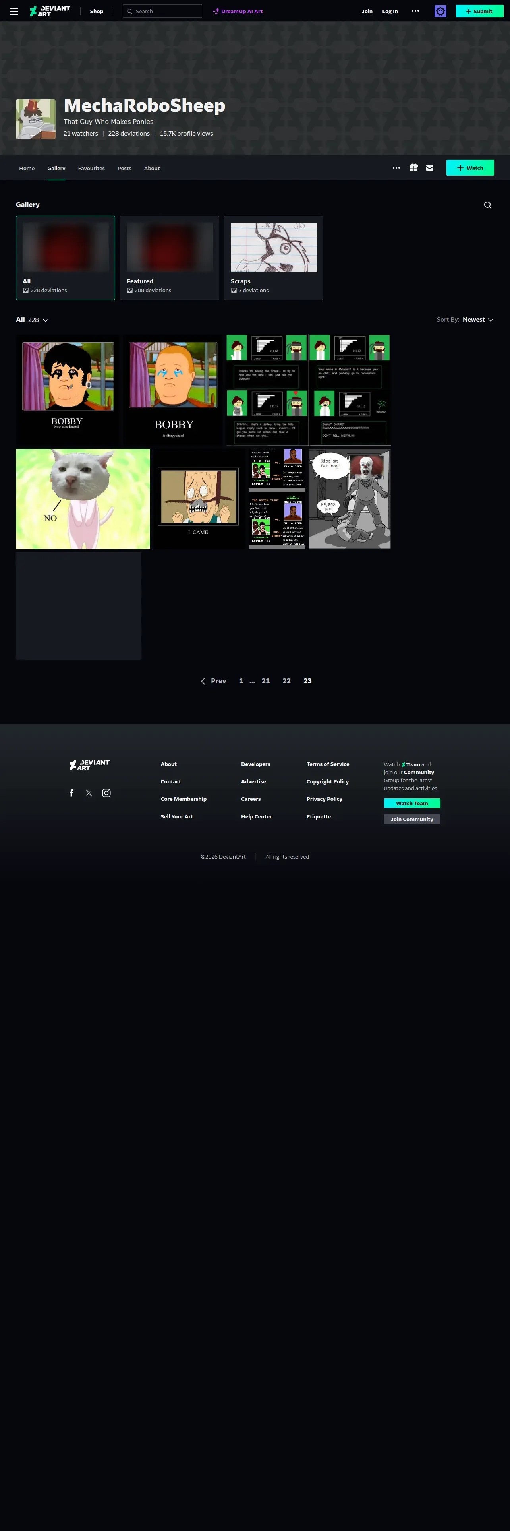Open footer Careers link
The height and width of the screenshot is (1531, 510).
pos(251,799)
